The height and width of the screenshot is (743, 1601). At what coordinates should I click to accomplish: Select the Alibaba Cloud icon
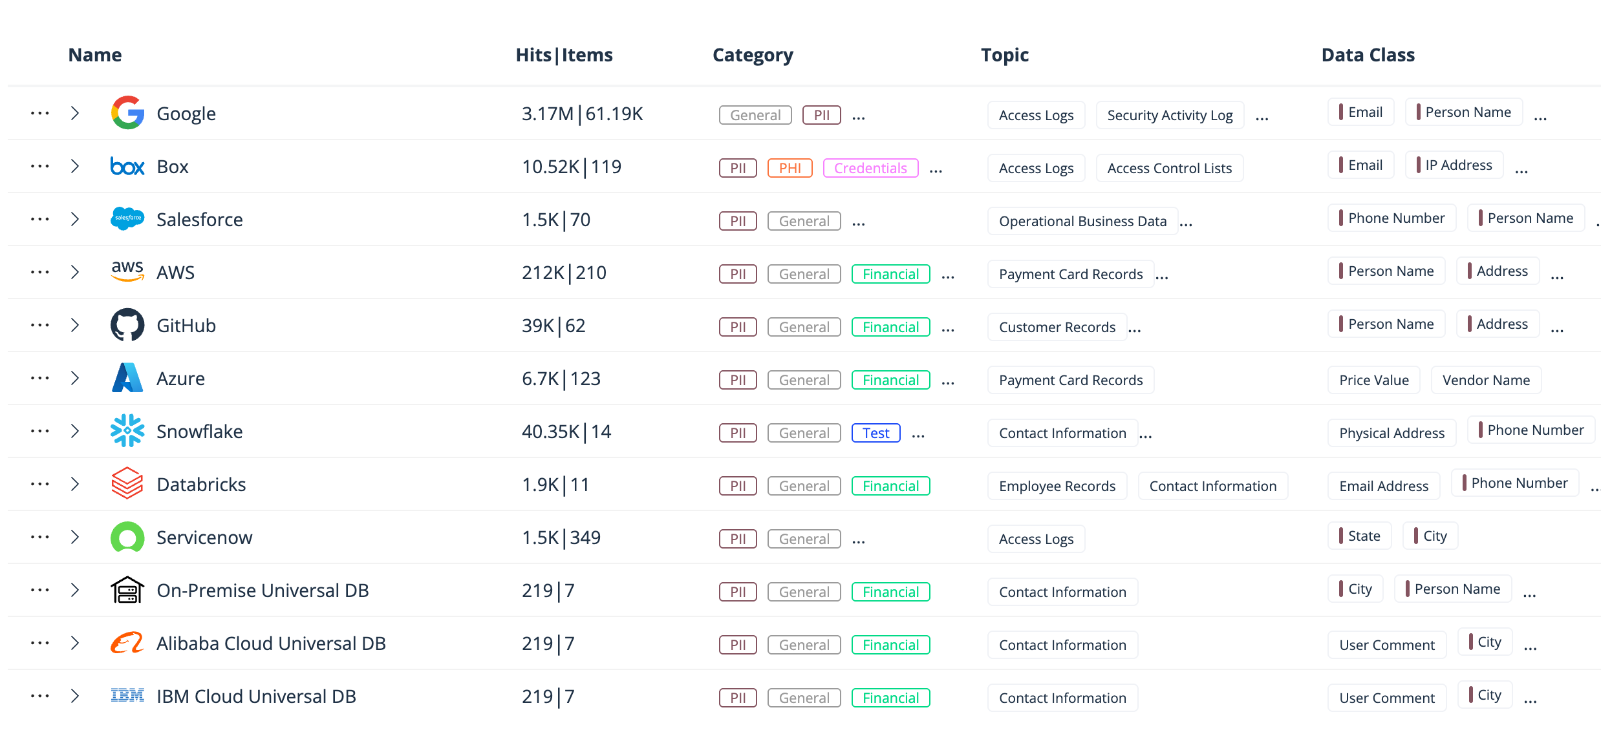pyautogui.click(x=127, y=643)
